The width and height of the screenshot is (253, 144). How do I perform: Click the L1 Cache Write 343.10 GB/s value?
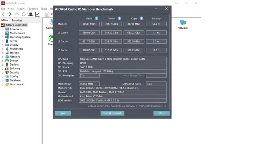(x=111, y=33)
